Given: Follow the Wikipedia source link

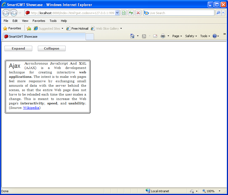Looking at the screenshot, I should pyautogui.click(x=31, y=108).
